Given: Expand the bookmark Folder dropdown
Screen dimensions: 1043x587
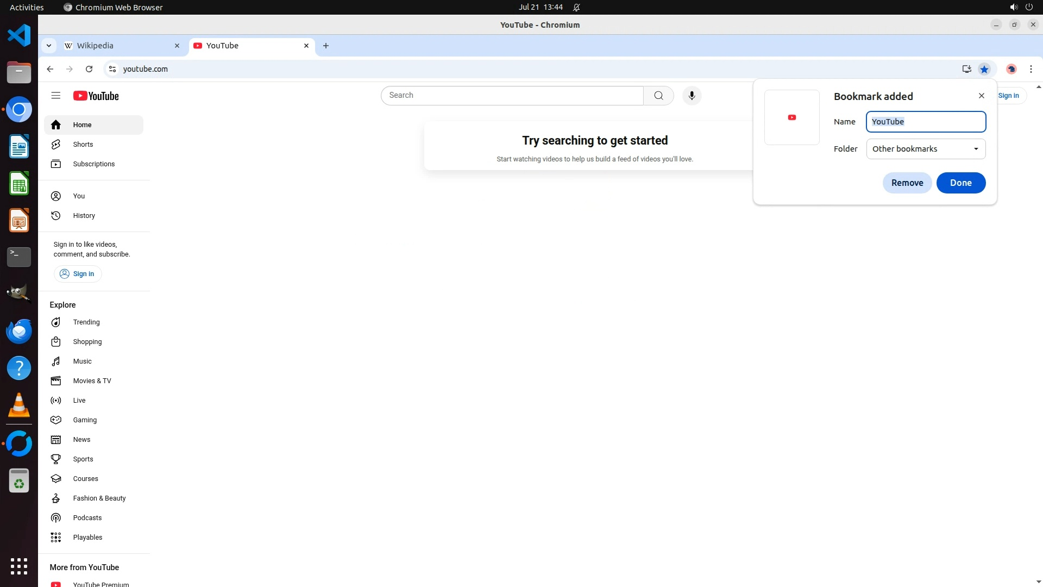Looking at the screenshot, I should tap(926, 149).
